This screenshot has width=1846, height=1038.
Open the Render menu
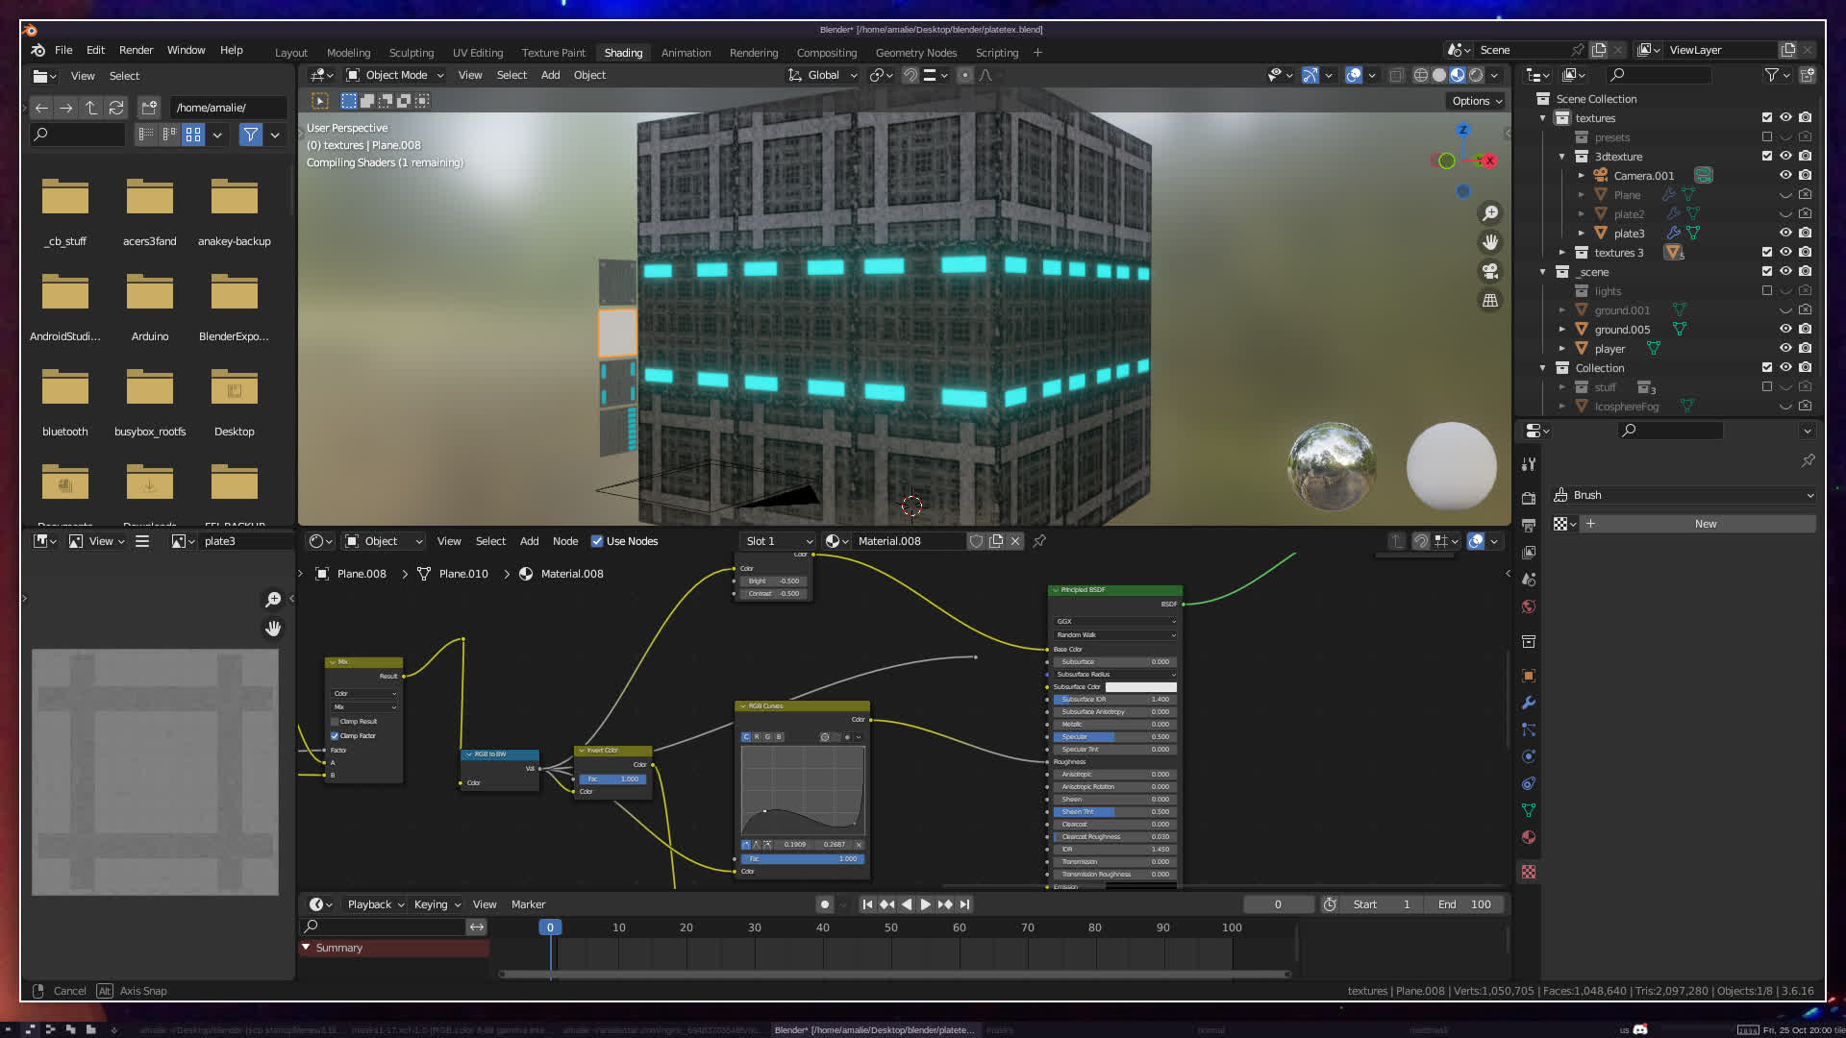tap(136, 50)
